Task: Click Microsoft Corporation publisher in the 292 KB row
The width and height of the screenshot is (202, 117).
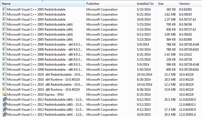Action: pyautogui.click(x=102, y=9)
